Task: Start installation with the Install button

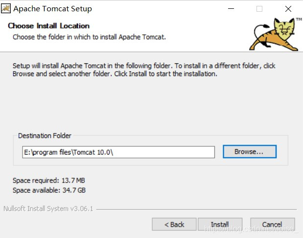Action: point(220,224)
